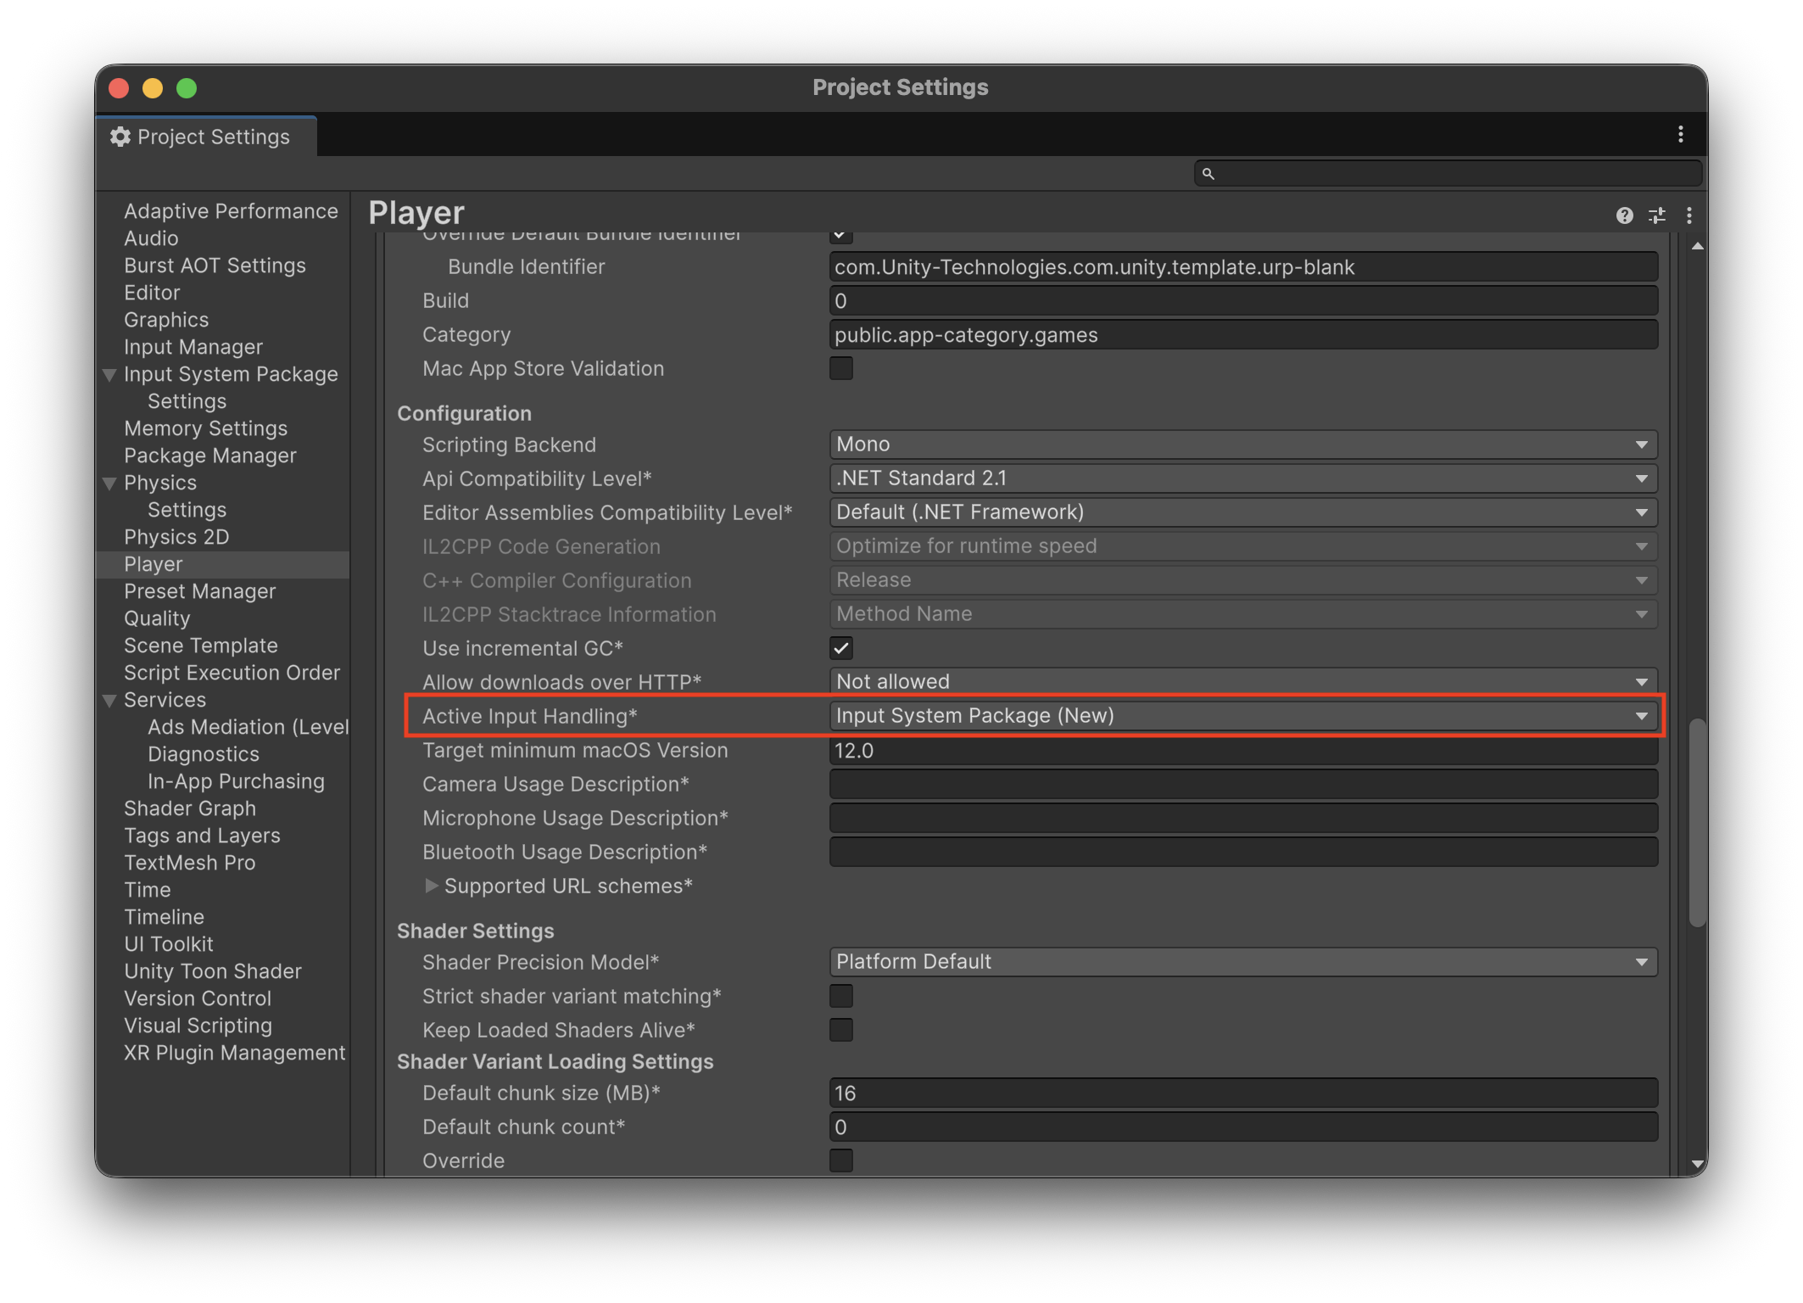
Task: Click the magnifier icon in the search box
Action: point(1208,174)
